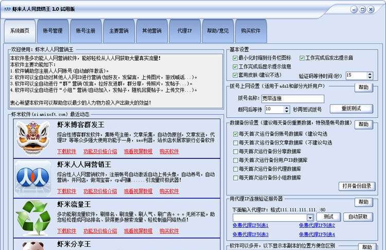The height and width of the screenshot is (250, 386).
Task: Switch to the 账号管理 tab
Action: 52,31
